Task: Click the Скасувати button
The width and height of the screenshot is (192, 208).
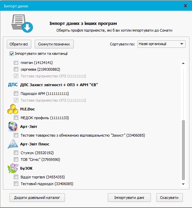Action: (169, 198)
